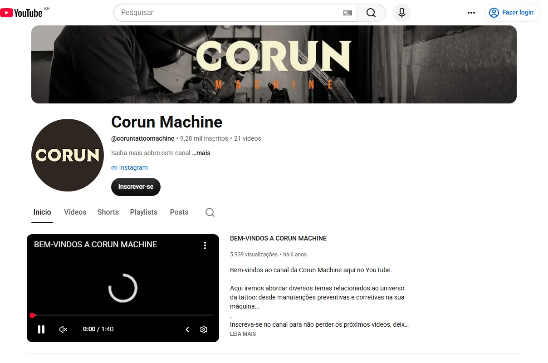Switch to the Vídeos tab
Viewport: 548px width, 363px height.
[75, 212]
